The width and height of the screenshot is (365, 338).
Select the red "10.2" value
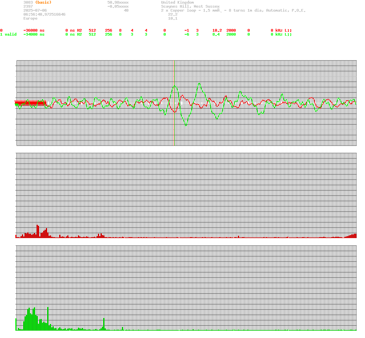217,31
